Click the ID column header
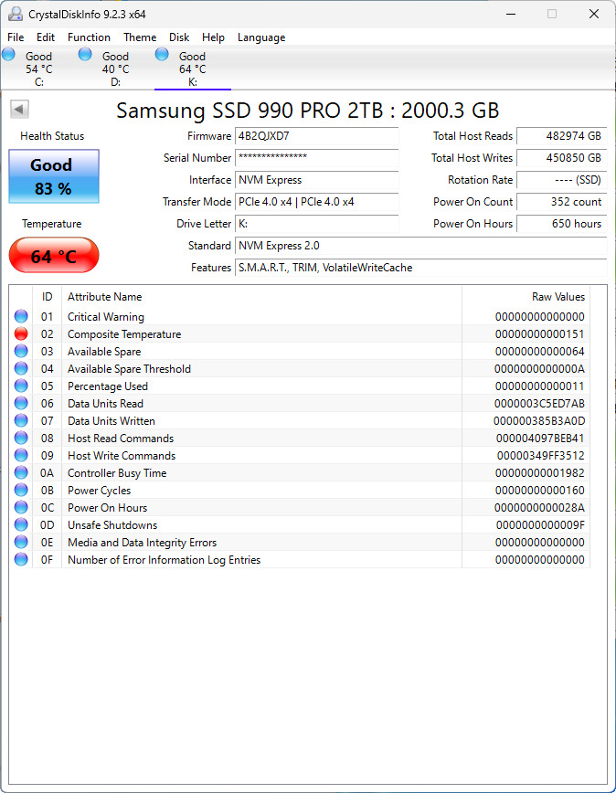This screenshot has height=793, width=616. 47,297
